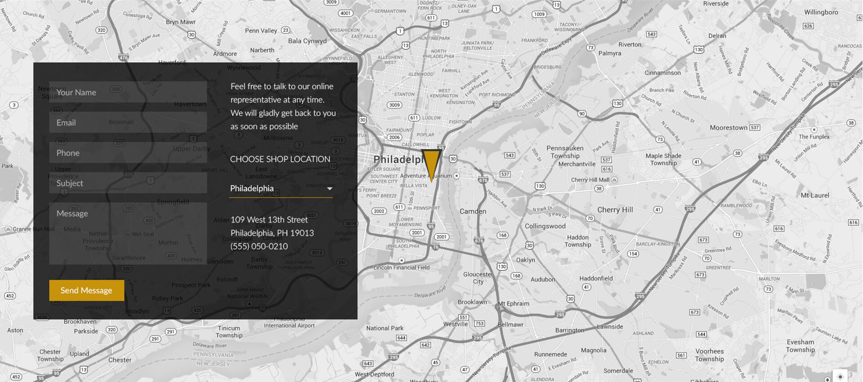Screen dimensions: 863x382
Task: Click the gold triangle map marker
Action: (431, 162)
